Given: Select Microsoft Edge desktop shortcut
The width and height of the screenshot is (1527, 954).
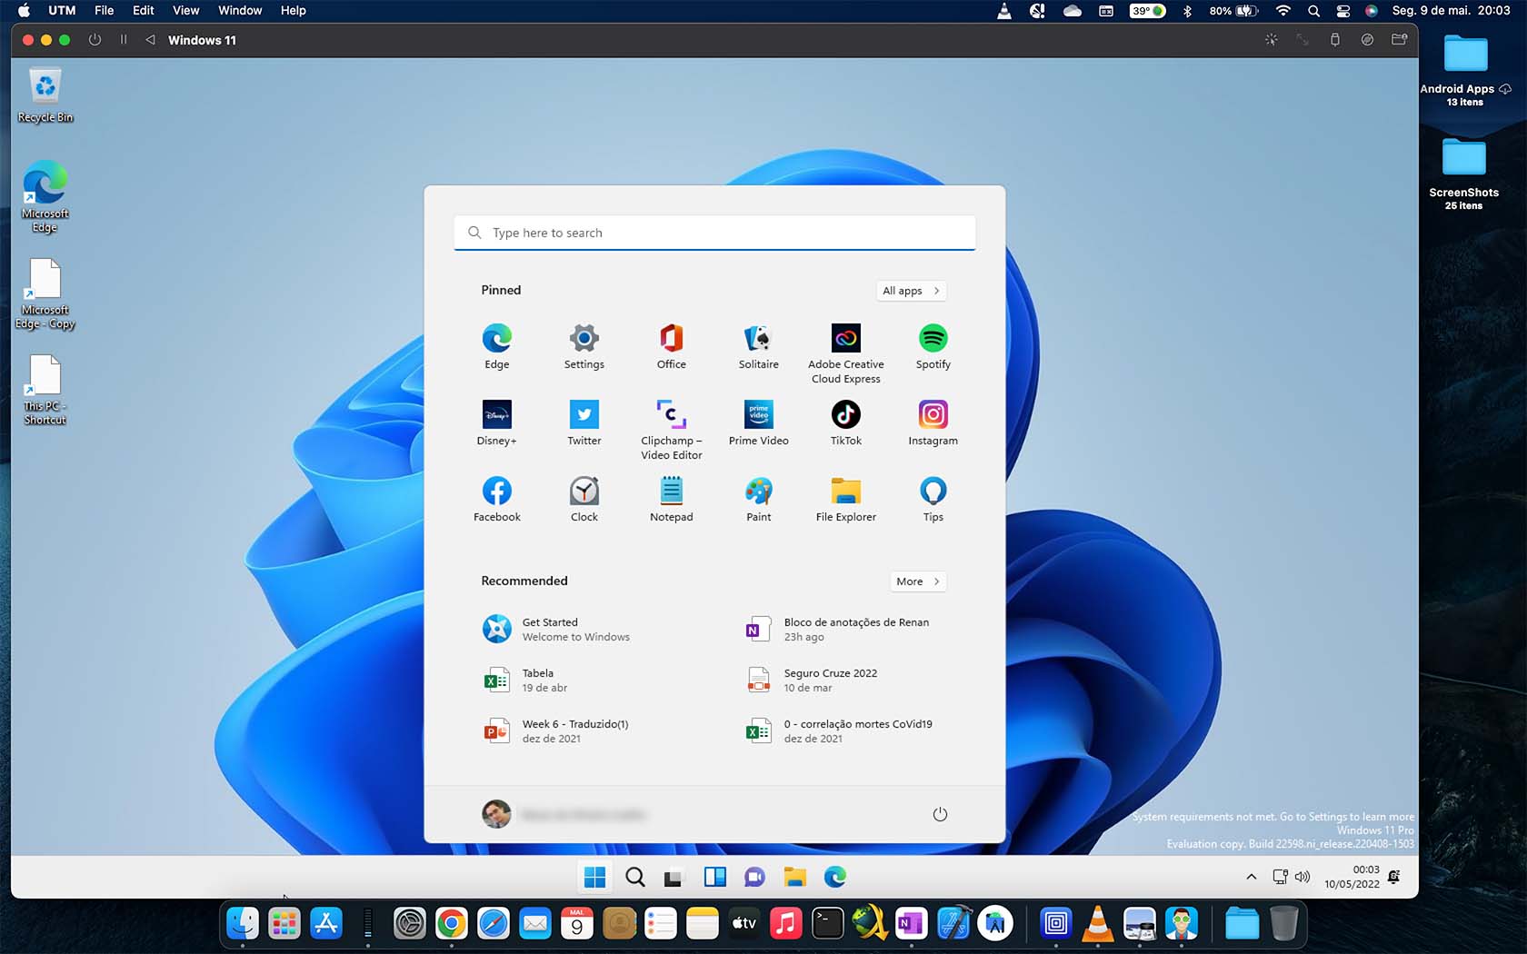Looking at the screenshot, I should 45,197.
